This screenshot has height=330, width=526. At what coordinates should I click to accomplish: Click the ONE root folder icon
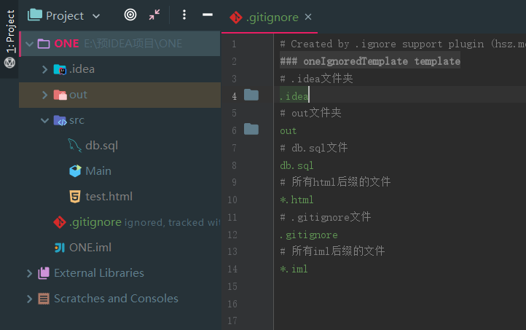tap(44, 44)
